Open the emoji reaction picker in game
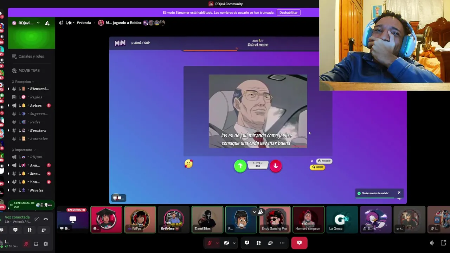450x253 pixels. click(x=189, y=164)
